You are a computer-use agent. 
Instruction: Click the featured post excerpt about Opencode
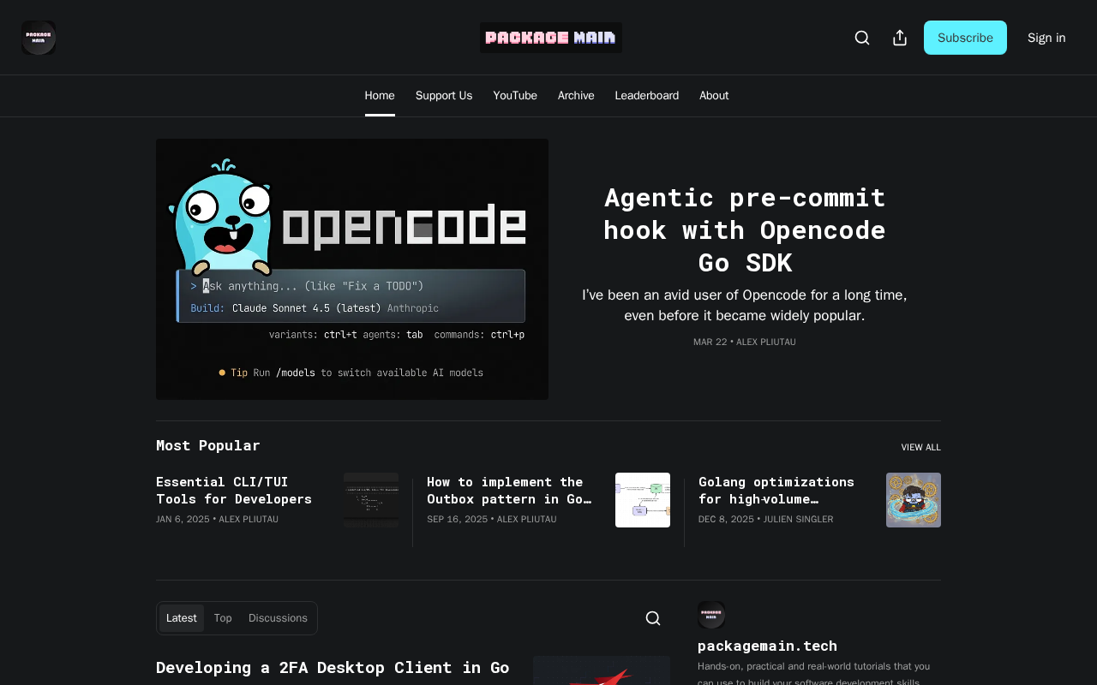pos(745,306)
